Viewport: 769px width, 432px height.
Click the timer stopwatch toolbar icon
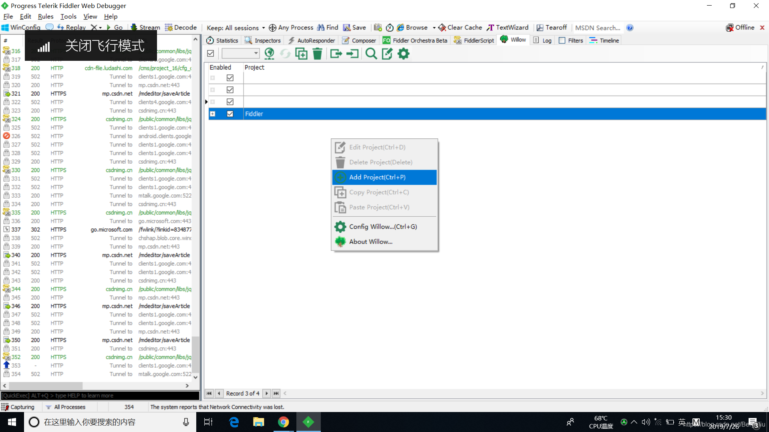tap(390, 28)
